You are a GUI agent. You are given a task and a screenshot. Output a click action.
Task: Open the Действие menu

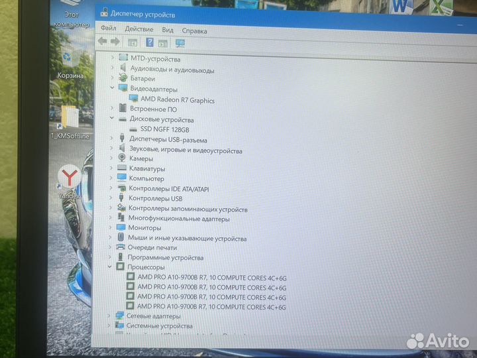coord(139,29)
